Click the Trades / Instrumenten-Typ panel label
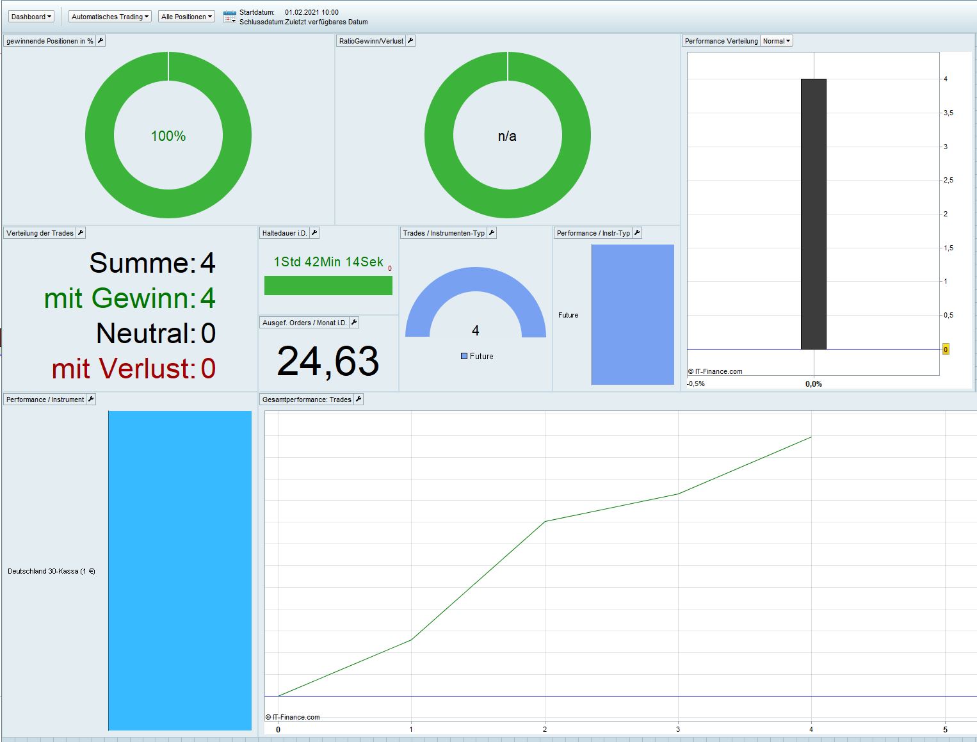Viewport: 977px width, 742px height. tap(444, 233)
